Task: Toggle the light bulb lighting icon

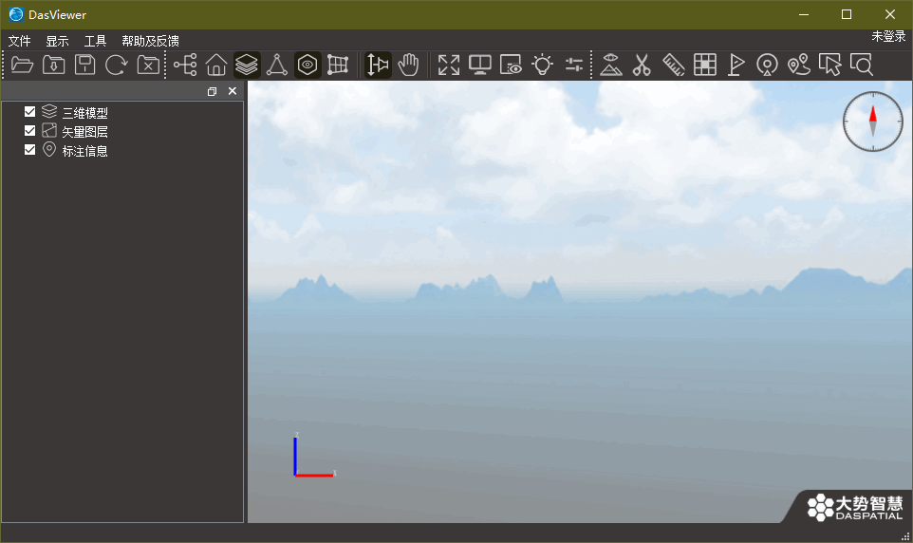Action: (x=542, y=65)
